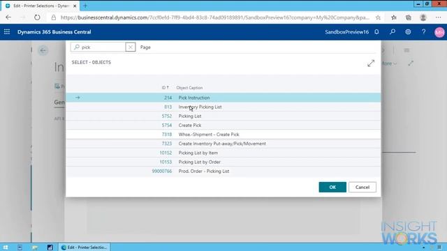Screen dimensions: 447x251
Task: Click the back arrow on the background page
Action: 43,51
